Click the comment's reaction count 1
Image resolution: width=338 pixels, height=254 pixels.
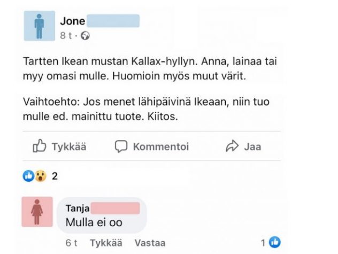[264, 242]
